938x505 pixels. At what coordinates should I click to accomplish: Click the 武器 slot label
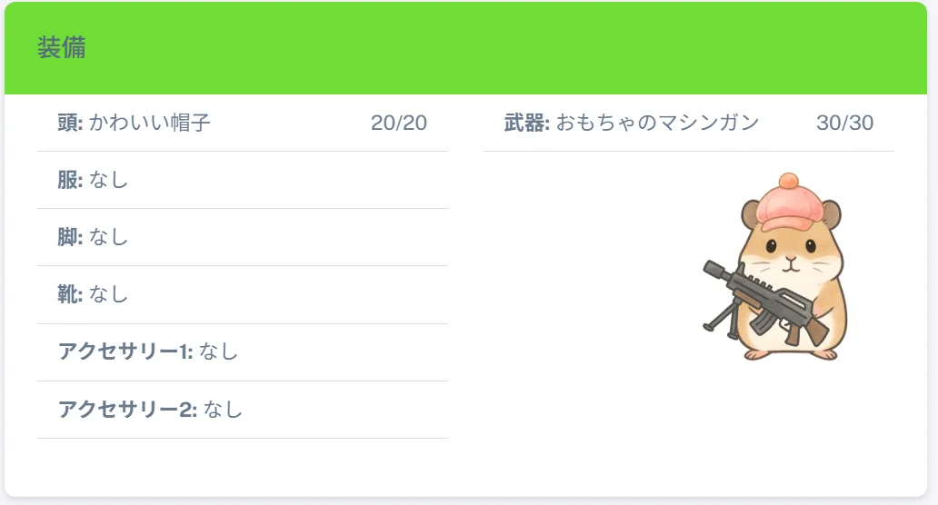[x=526, y=123]
